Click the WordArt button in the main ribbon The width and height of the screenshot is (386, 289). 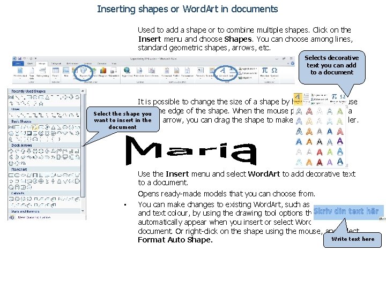click(x=223, y=72)
